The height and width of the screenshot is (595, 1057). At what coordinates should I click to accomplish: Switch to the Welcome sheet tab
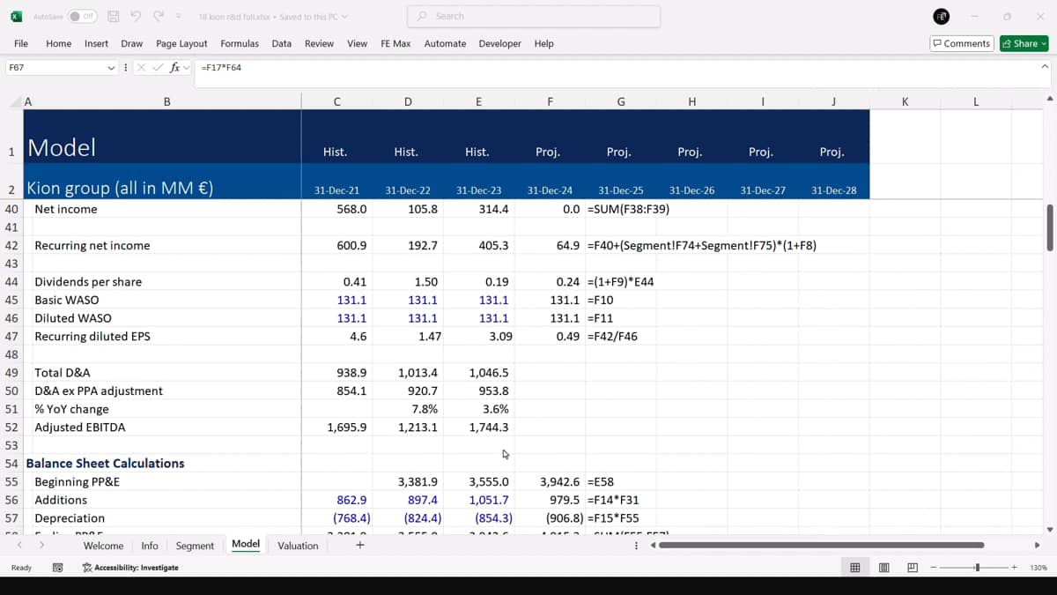pos(103,546)
